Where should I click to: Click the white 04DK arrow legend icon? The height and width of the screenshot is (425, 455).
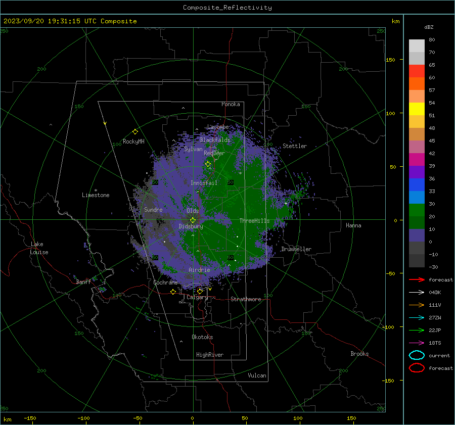click(x=417, y=293)
